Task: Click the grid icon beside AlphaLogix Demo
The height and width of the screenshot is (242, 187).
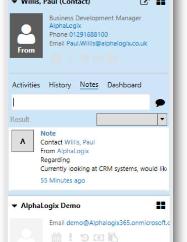Action: pyautogui.click(x=161, y=205)
